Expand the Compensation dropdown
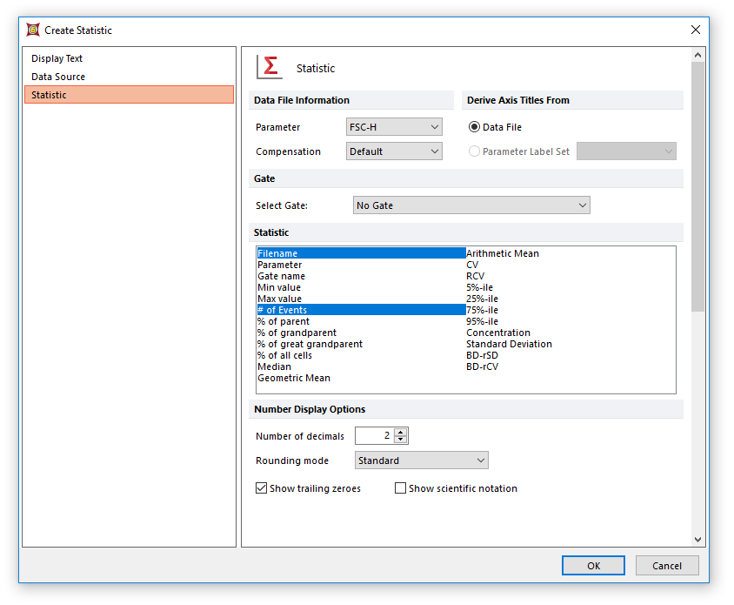 click(394, 151)
